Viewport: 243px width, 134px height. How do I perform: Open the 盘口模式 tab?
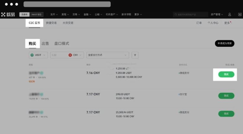click(62, 43)
